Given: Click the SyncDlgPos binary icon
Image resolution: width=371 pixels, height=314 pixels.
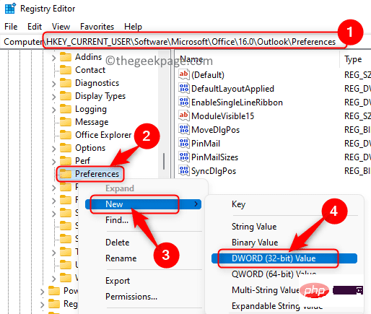Looking at the screenshot, I should tap(184, 170).
